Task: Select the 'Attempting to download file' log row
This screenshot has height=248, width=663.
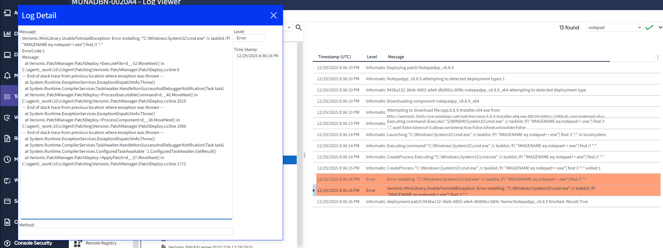Action: [x=487, y=112]
